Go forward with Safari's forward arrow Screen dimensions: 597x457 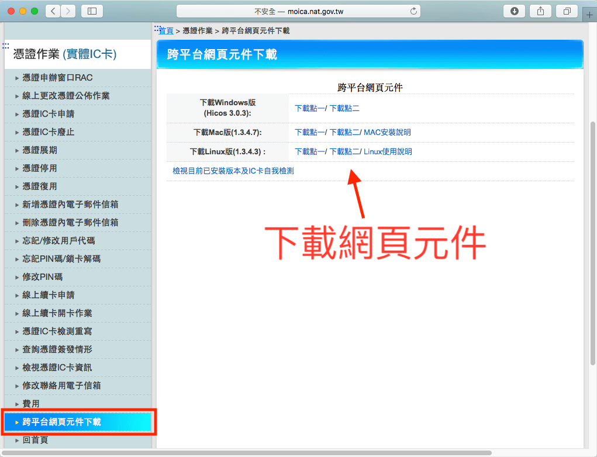click(68, 11)
